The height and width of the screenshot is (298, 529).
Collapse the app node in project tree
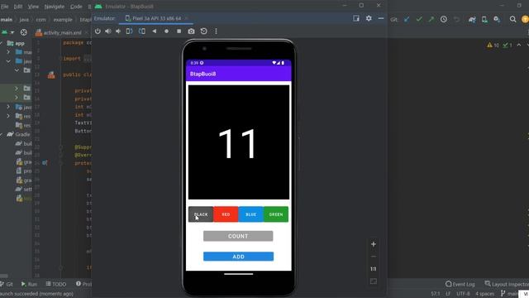click(x=2, y=43)
